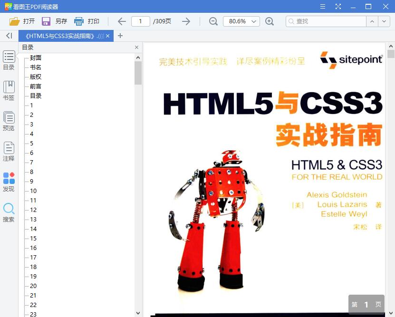Jump to chapter 7 in the outline
Image resolution: width=395 pixels, height=317 pixels.
tap(31, 163)
